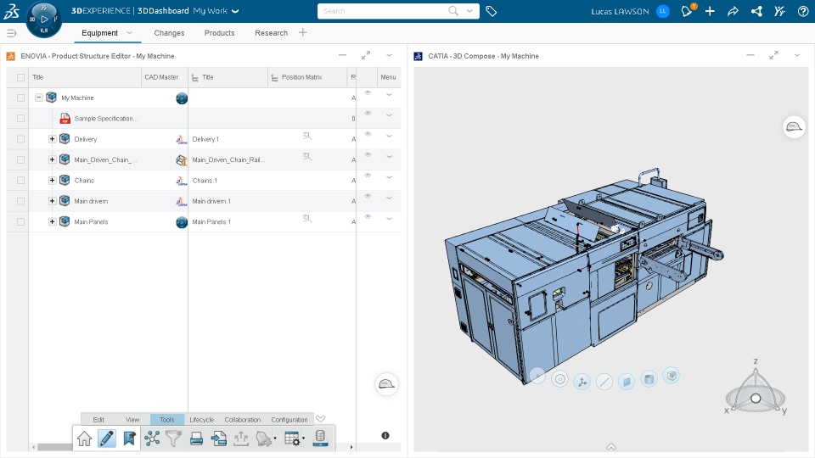Tick the Sample Specification row checkbox
This screenshot has width=815, height=458.
[x=20, y=119]
